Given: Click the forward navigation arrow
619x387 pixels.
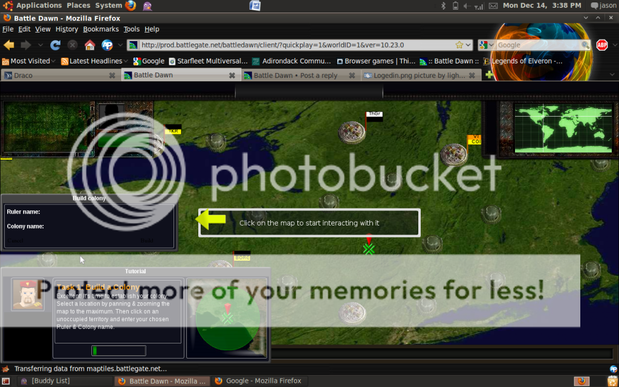Looking at the screenshot, I should [26, 45].
